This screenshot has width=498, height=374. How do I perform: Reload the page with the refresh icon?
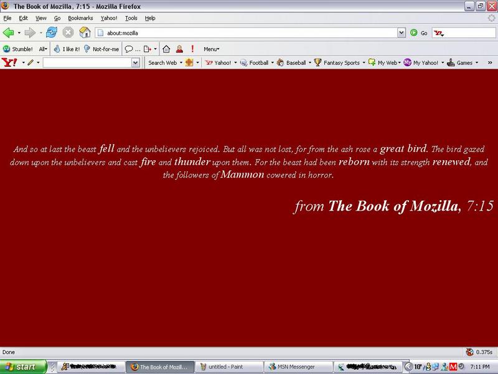tap(52, 32)
